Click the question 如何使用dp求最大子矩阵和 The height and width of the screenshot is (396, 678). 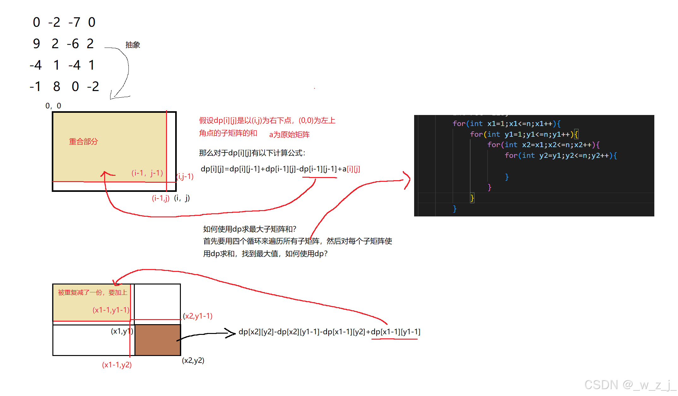pos(250,229)
